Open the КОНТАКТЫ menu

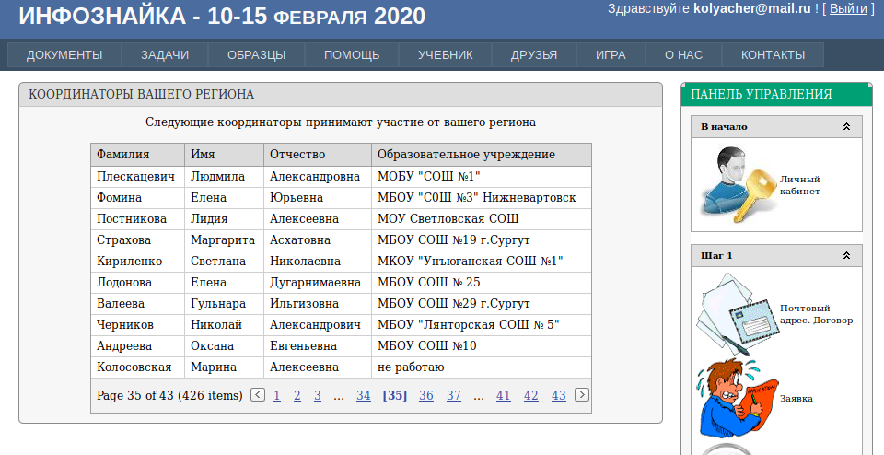(773, 54)
